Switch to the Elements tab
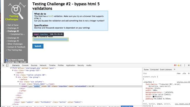Image resolution: width=190 pixels, height=107 pixels. click(x=16, y=65)
